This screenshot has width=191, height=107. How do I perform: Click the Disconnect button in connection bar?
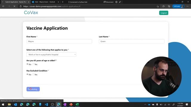(108, 2)
